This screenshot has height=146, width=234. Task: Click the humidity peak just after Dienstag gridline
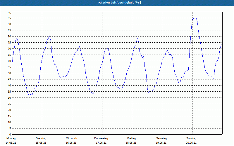click(x=49, y=36)
